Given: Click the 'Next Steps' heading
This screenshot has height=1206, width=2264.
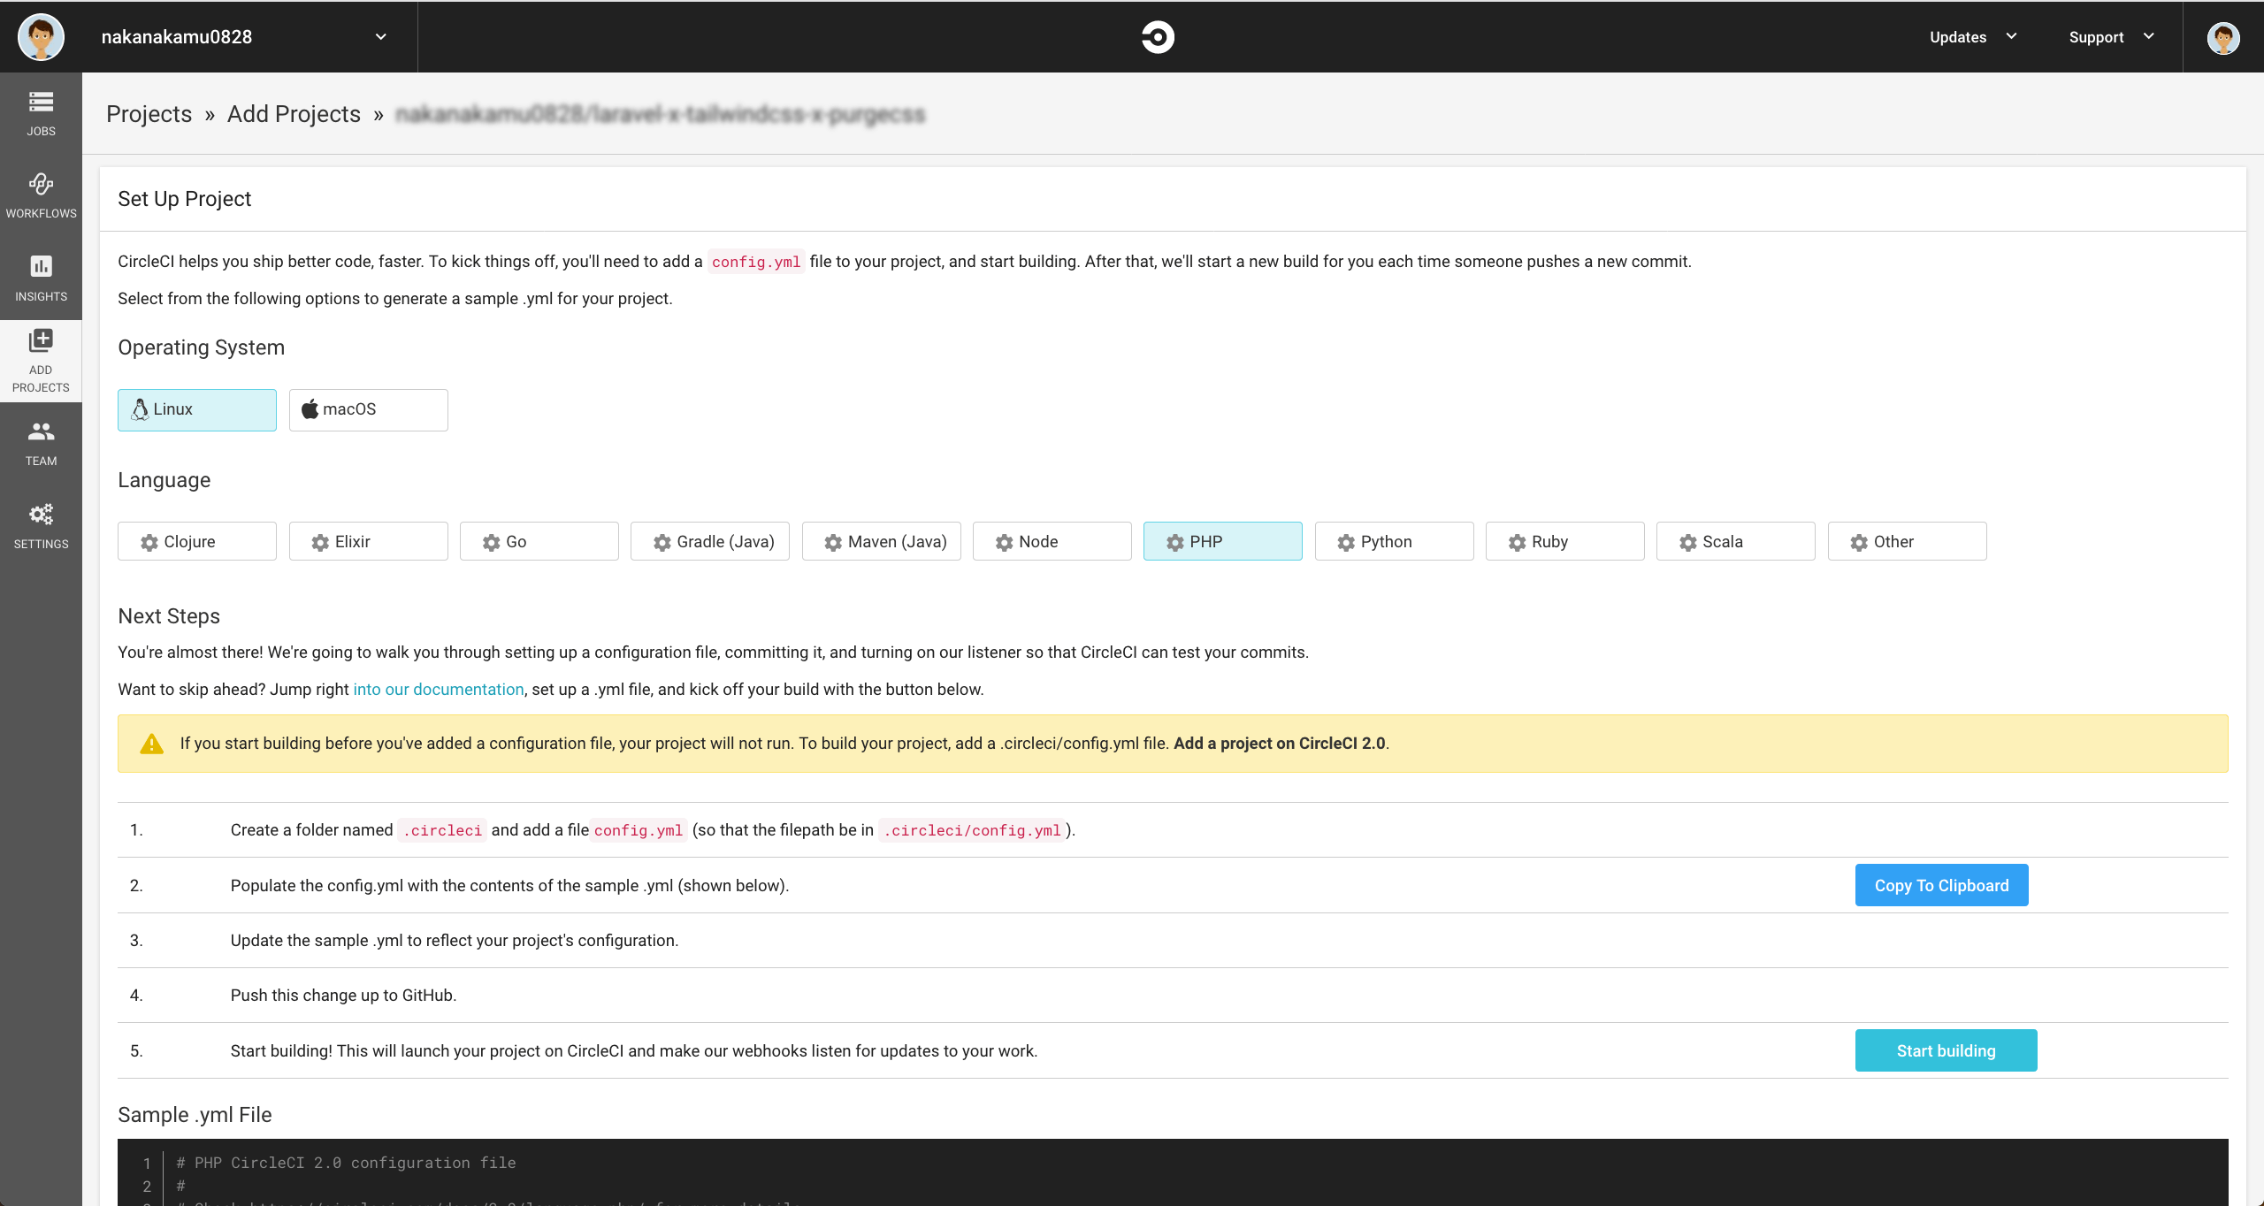Looking at the screenshot, I should tap(168, 616).
